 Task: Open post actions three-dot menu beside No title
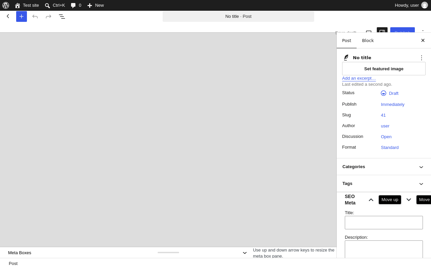(422, 57)
